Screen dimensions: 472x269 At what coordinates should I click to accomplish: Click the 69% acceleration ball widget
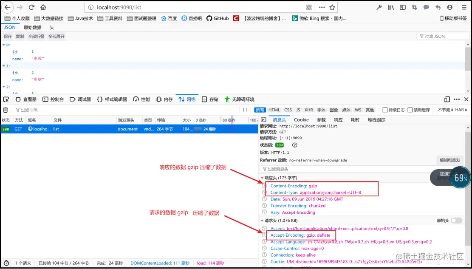tap(460, 178)
